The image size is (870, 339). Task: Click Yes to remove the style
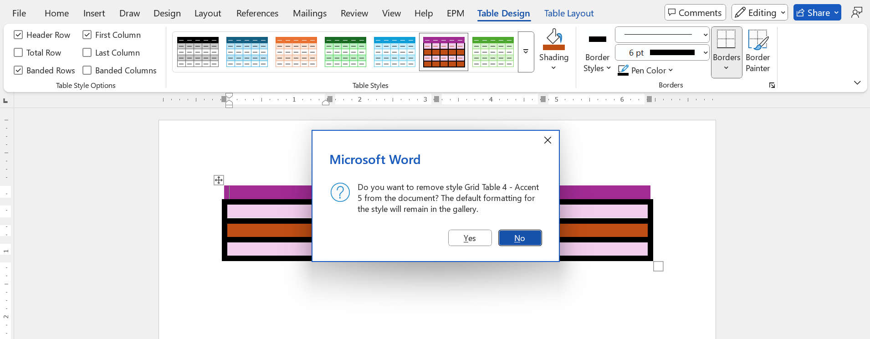470,238
